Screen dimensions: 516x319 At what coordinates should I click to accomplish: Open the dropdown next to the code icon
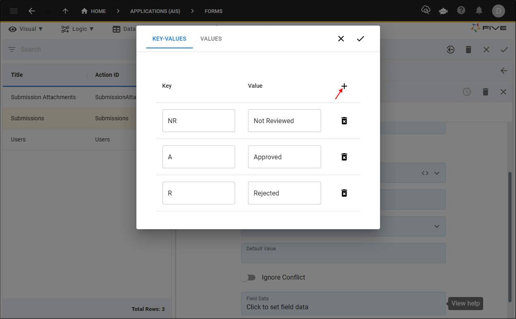pyautogui.click(x=437, y=173)
